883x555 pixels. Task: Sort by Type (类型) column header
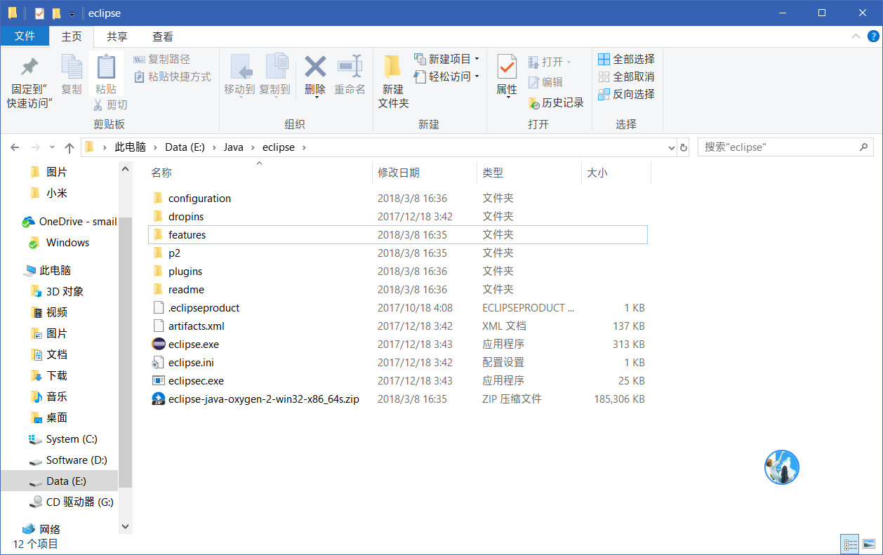coord(529,173)
